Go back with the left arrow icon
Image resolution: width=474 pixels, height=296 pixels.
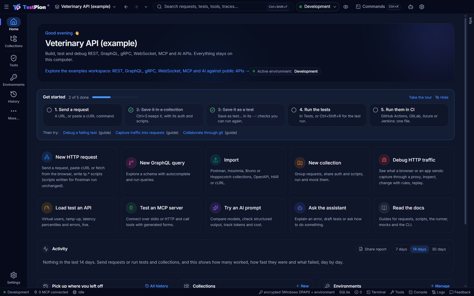[x=126, y=7]
